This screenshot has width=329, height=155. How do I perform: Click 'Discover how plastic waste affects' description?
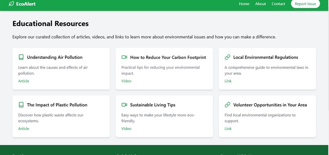51,118
